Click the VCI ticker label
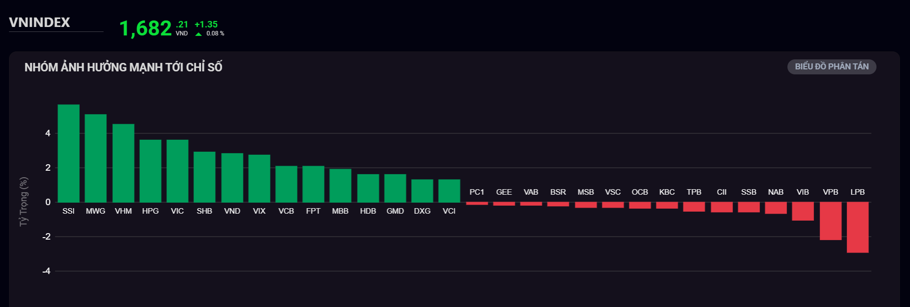Image resolution: width=910 pixels, height=307 pixels. click(449, 211)
